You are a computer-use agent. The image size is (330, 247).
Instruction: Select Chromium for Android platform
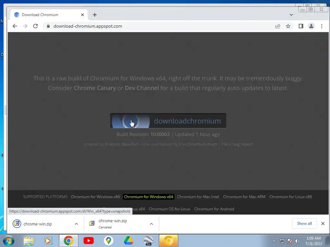[214, 209]
